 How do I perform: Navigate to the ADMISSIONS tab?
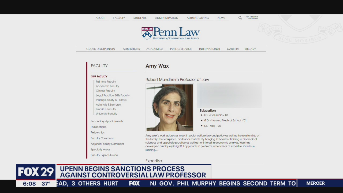coord(131,49)
